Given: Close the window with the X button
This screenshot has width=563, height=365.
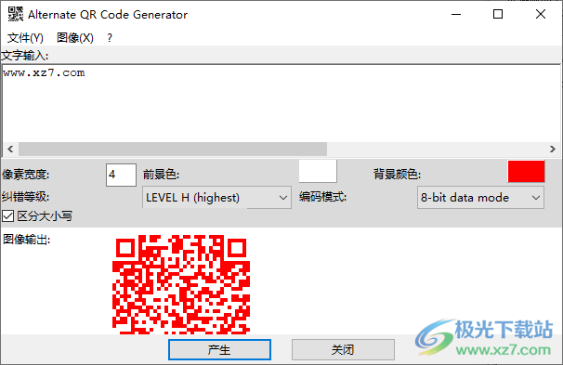Looking at the screenshot, I should coord(541,14).
